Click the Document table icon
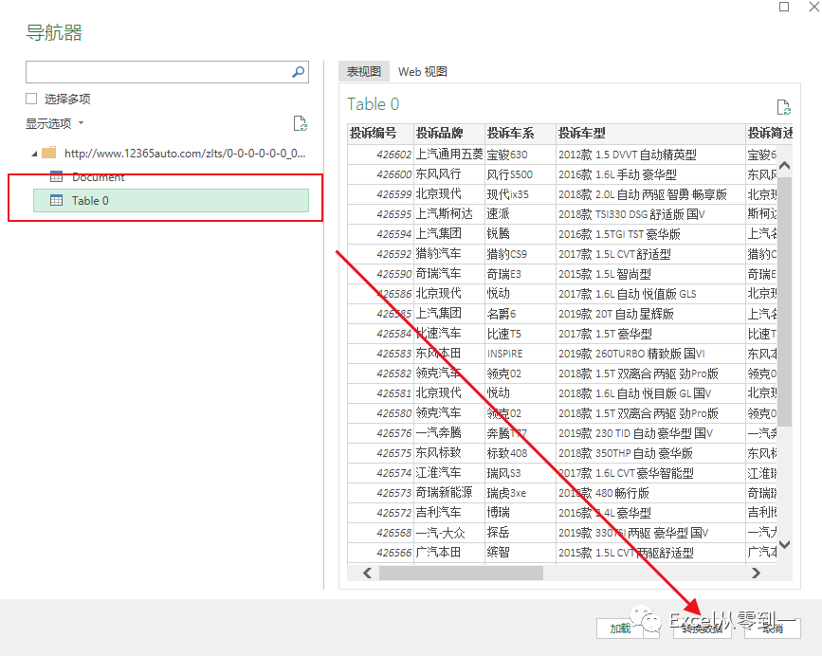822x656 pixels. click(x=56, y=176)
